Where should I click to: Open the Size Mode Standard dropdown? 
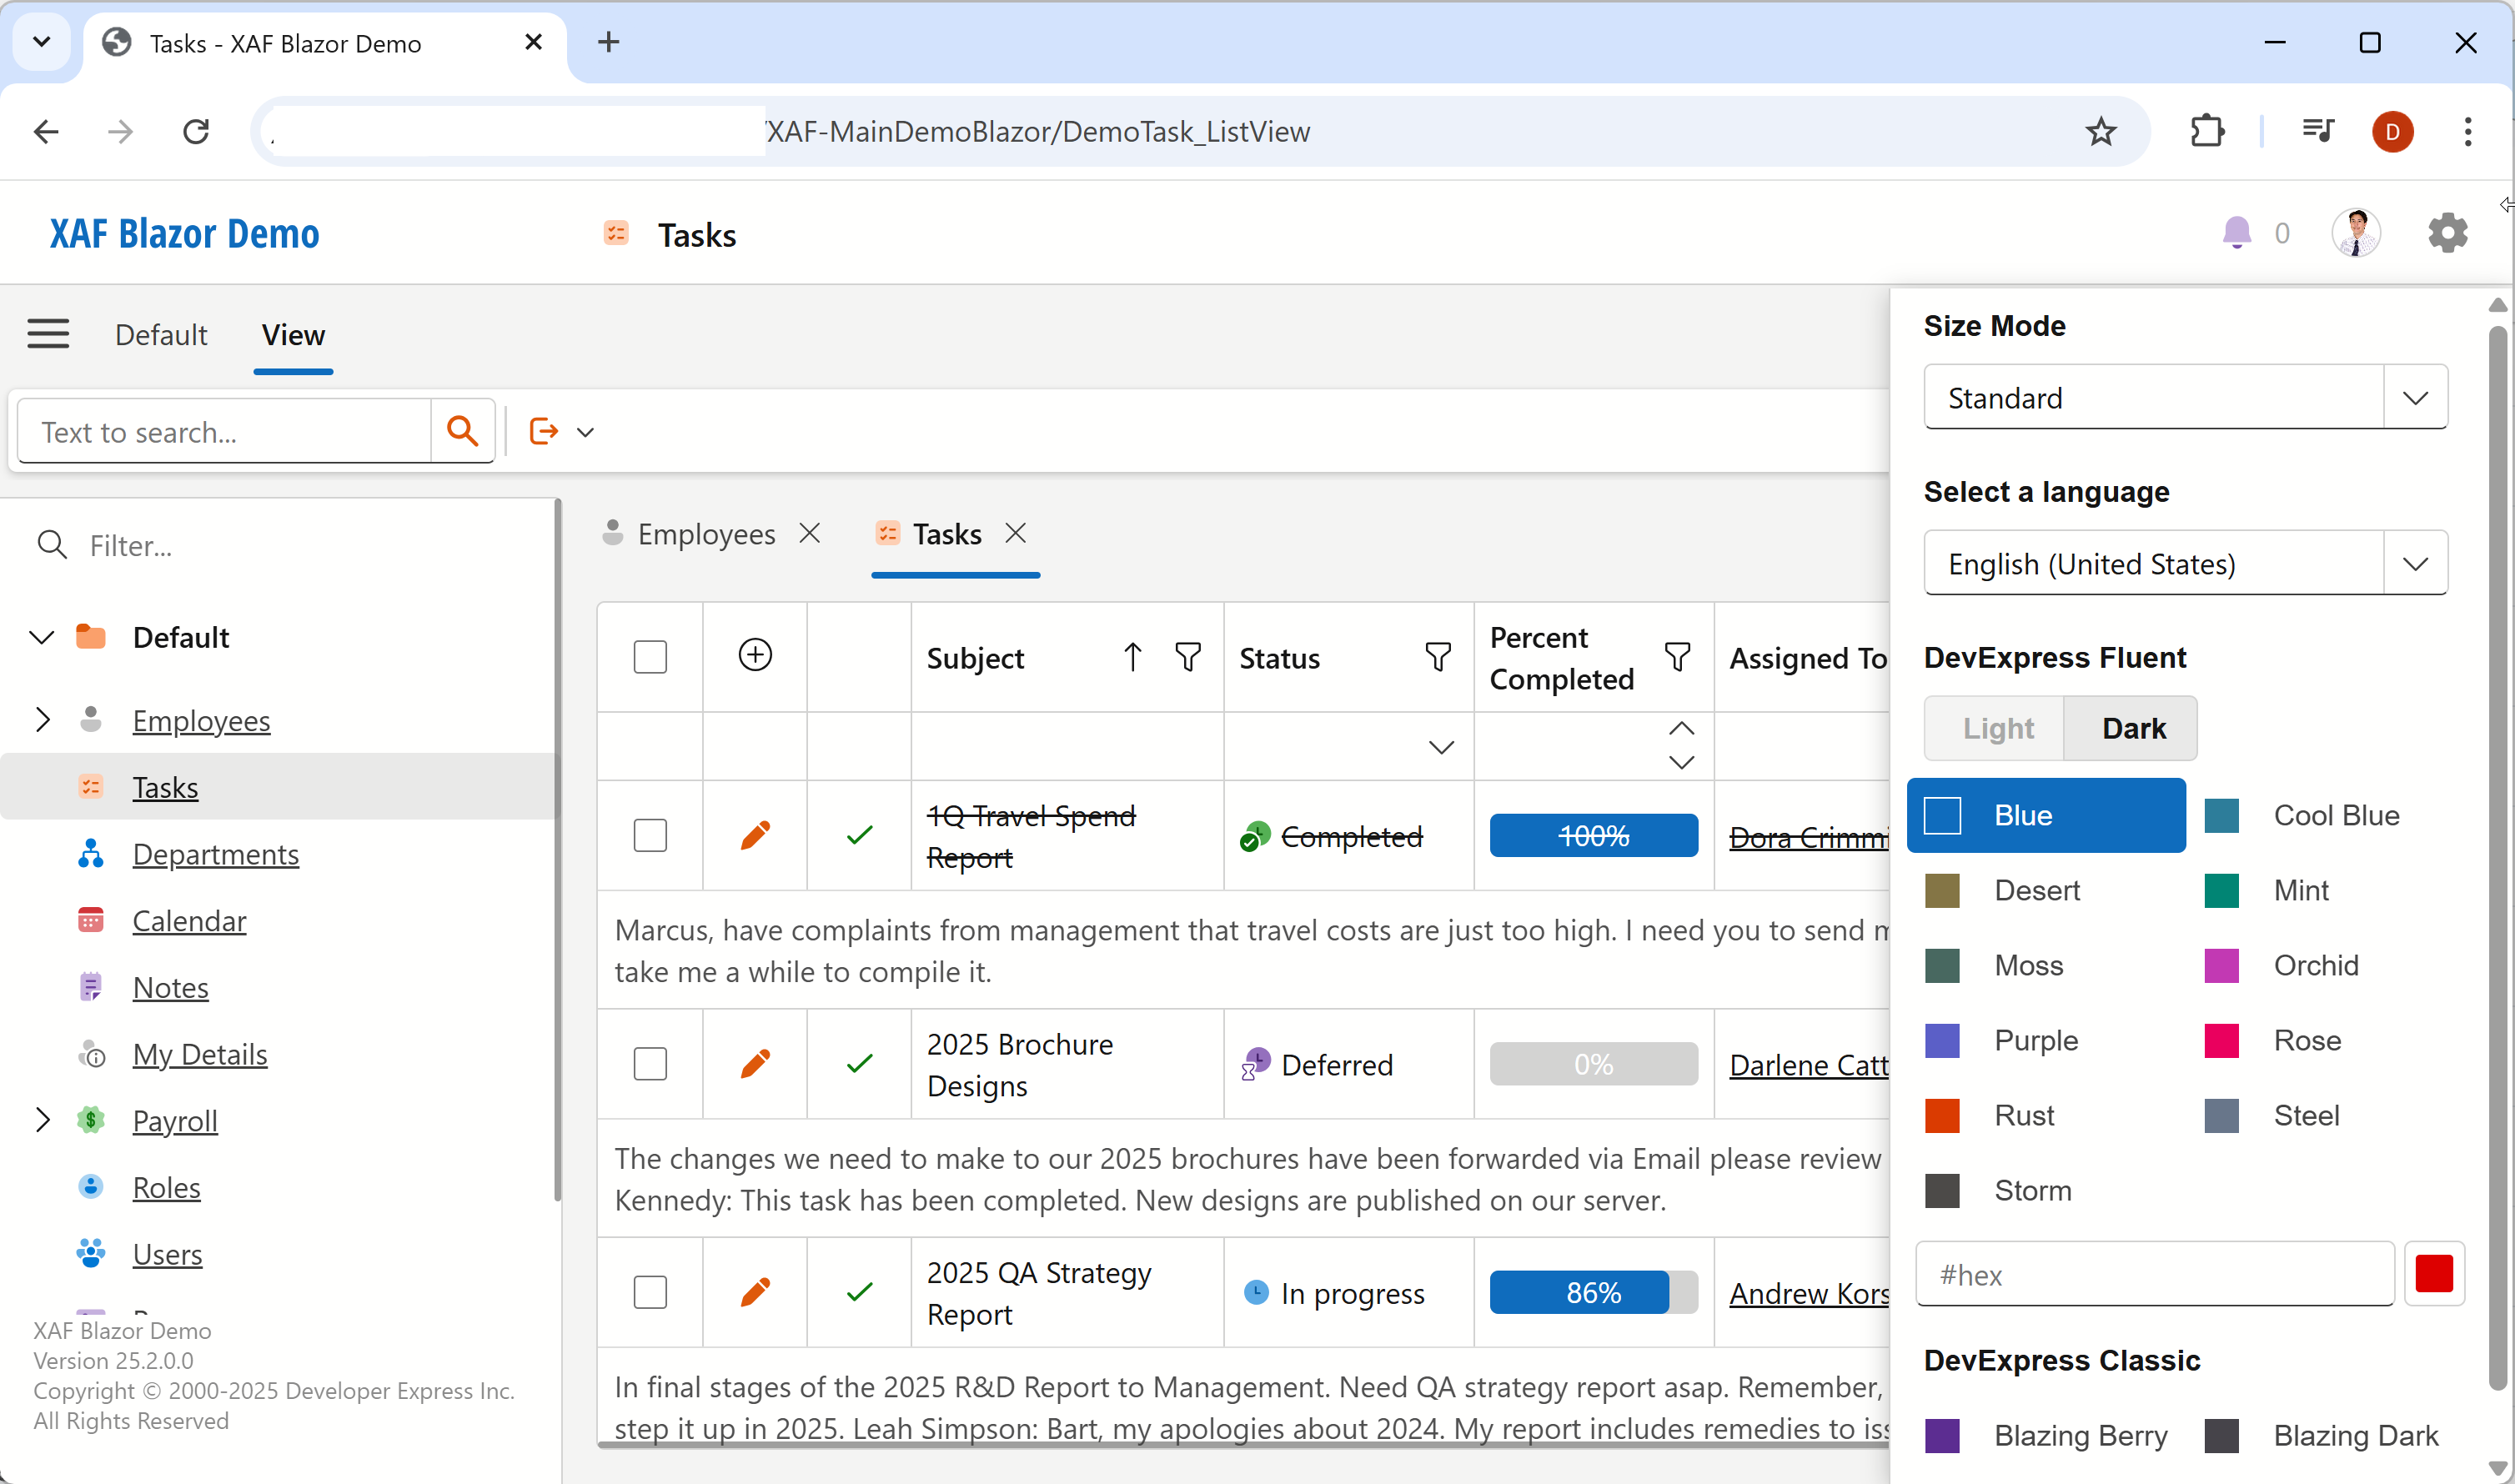click(2416, 397)
